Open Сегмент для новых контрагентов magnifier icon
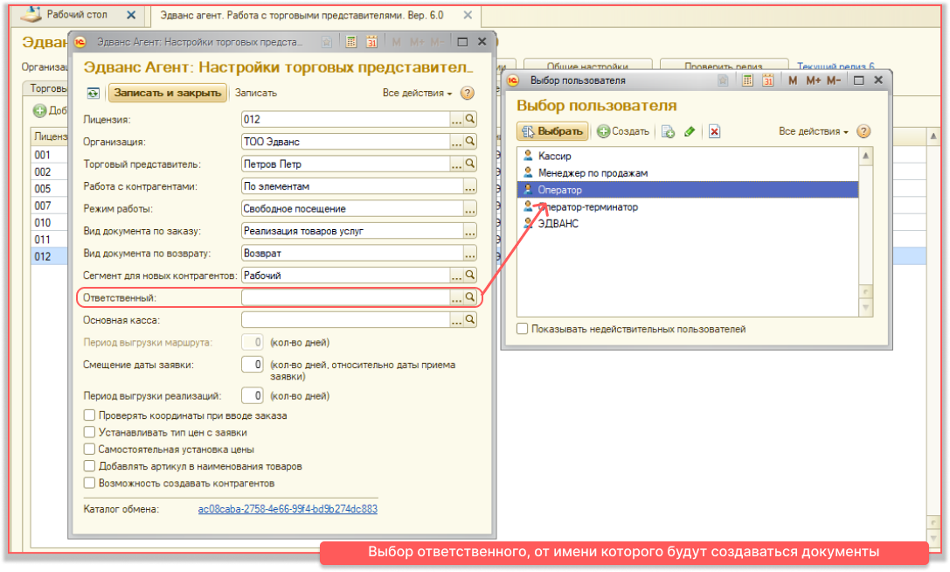Image resolution: width=950 pixels, height=572 pixels. [470, 276]
